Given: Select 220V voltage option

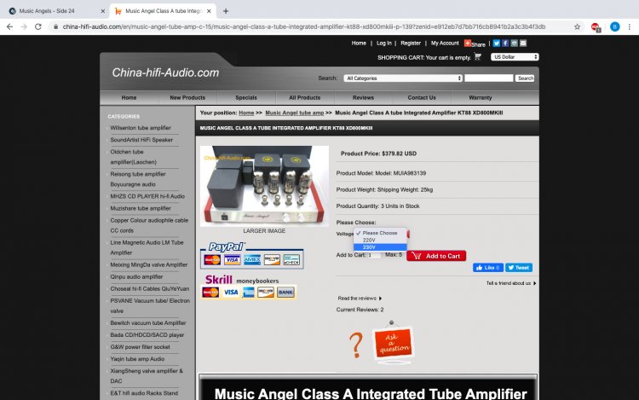Looking at the screenshot, I should [380, 241].
